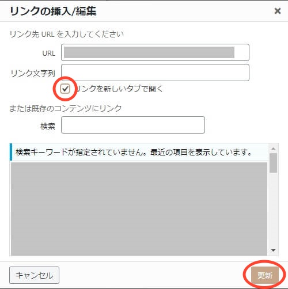Focus the リンク文字列 text field
This screenshot has width=288, height=289.
click(x=155, y=73)
